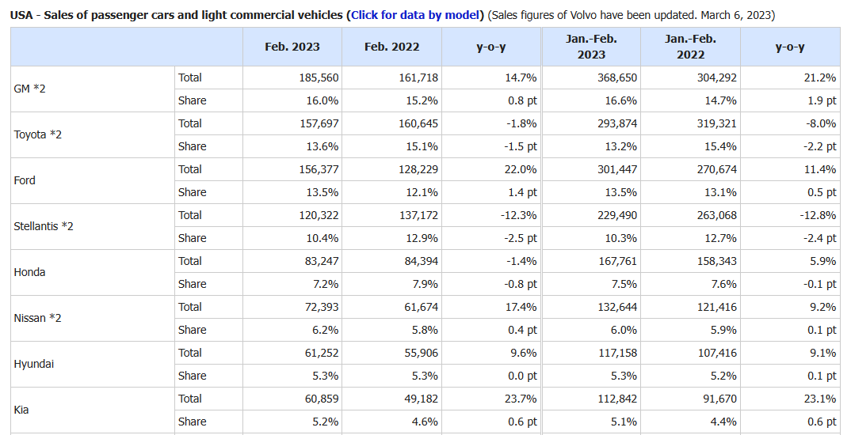851x435 pixels.
Task: Select the Toyota *2 row label
Action: 37,134
